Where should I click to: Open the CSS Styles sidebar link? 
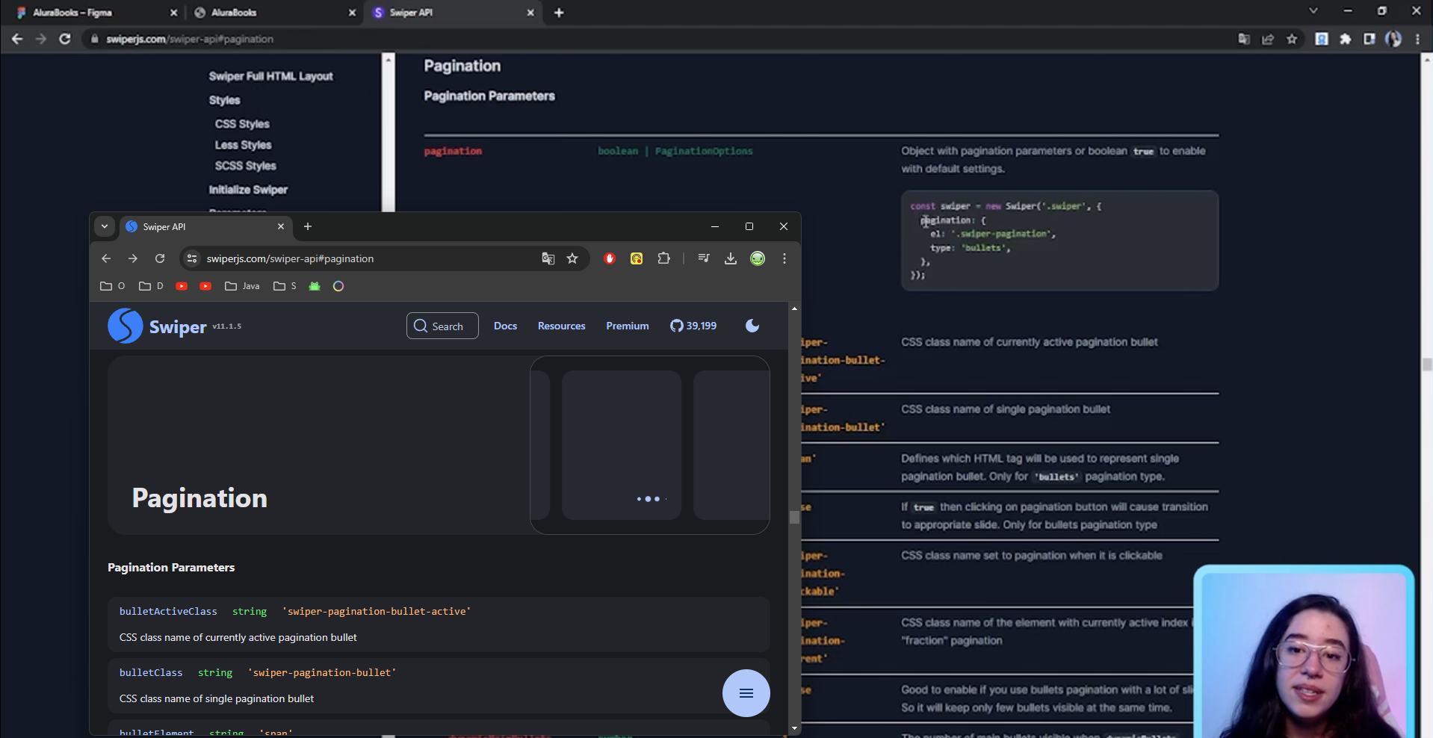[242, 124]
